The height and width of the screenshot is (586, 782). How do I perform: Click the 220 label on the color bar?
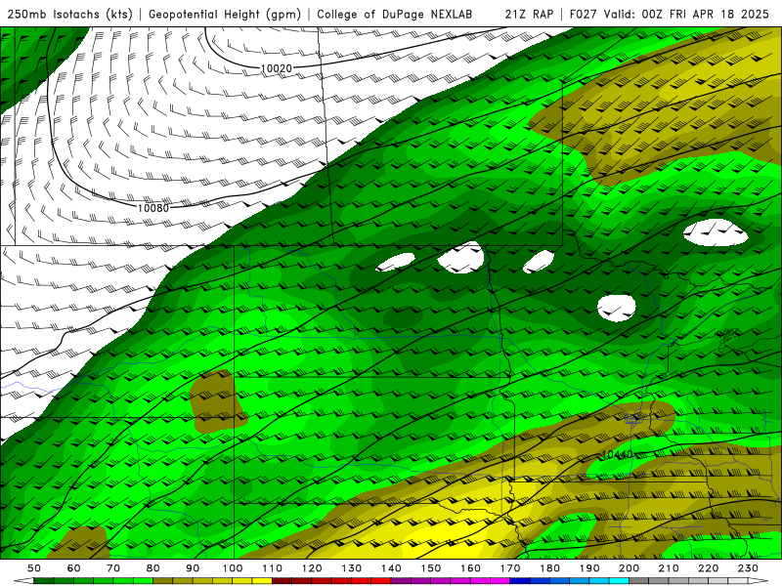(x=708, y=568)
